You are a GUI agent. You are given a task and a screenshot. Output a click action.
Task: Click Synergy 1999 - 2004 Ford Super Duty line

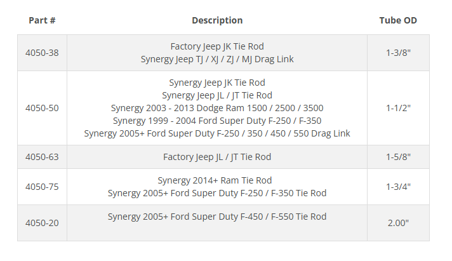(217, 121)
